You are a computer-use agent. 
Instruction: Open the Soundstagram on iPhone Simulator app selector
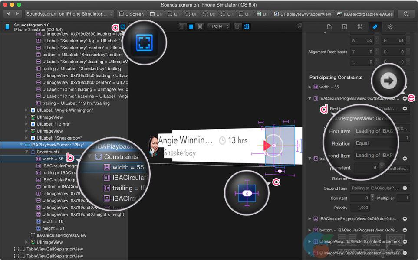tap(69, 14)
